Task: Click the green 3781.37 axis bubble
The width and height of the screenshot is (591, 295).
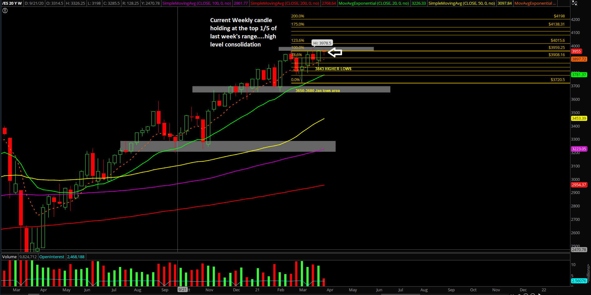Action: (x=579, y=75)
